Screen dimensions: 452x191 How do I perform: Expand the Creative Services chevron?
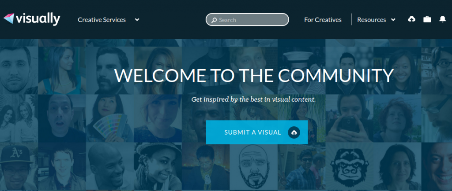(137, 20)
